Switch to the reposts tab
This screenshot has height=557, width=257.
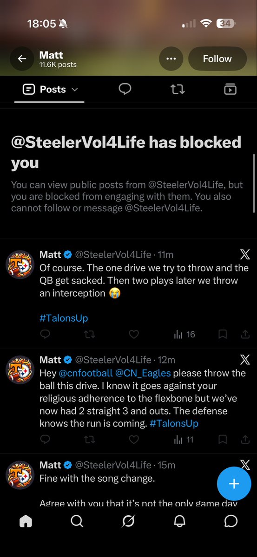coord(178,89)
